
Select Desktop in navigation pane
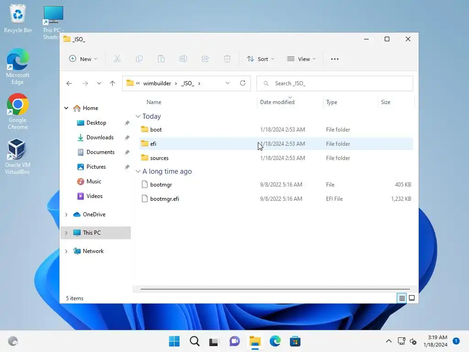[96, 123]
